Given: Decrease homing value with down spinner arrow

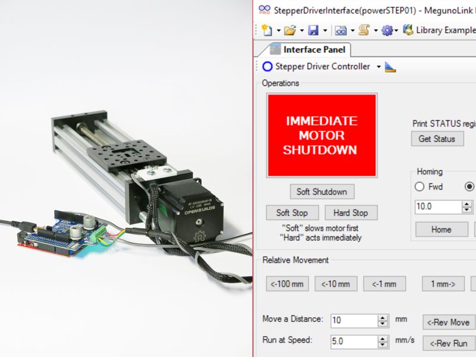Looking at the screenshot, I should pos(467,210).
